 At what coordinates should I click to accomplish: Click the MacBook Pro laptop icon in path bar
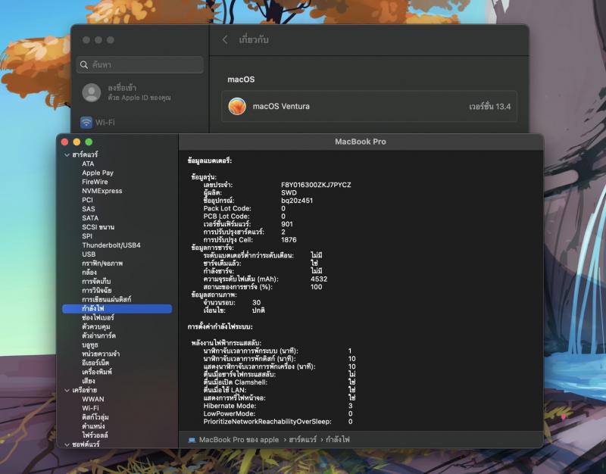coord(192,439)
